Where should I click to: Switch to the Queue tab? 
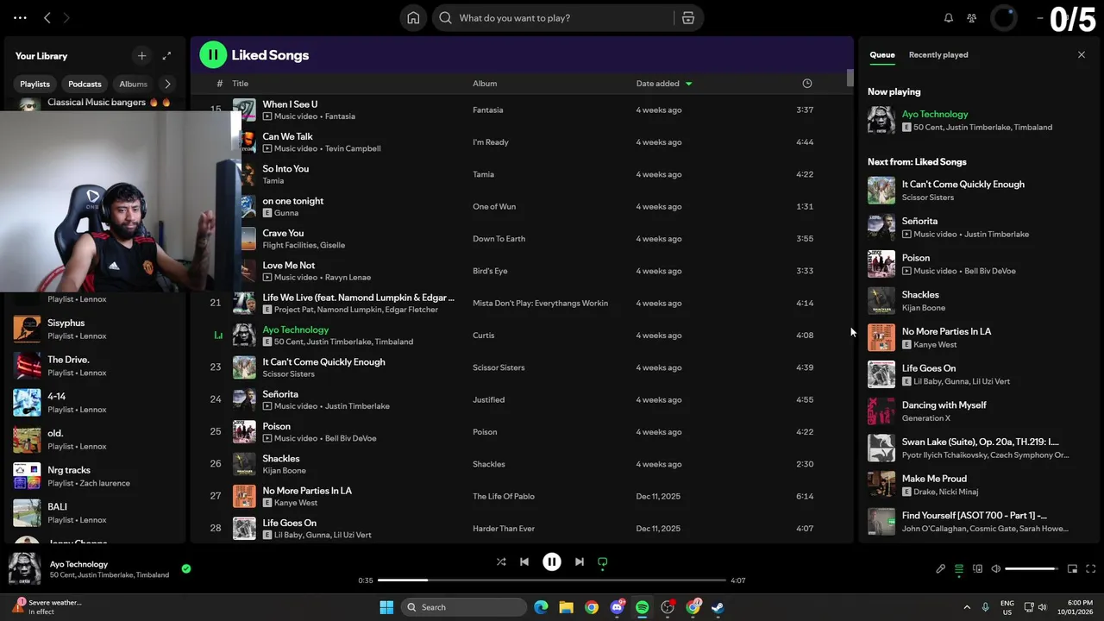point(881,54)
